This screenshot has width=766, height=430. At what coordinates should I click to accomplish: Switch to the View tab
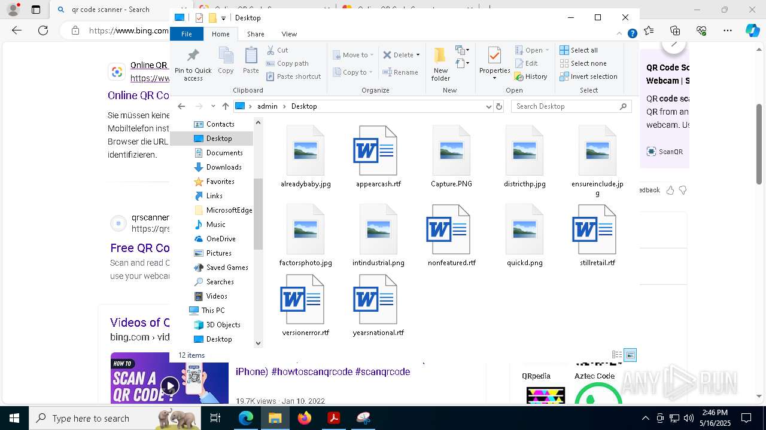click(289, 34)
